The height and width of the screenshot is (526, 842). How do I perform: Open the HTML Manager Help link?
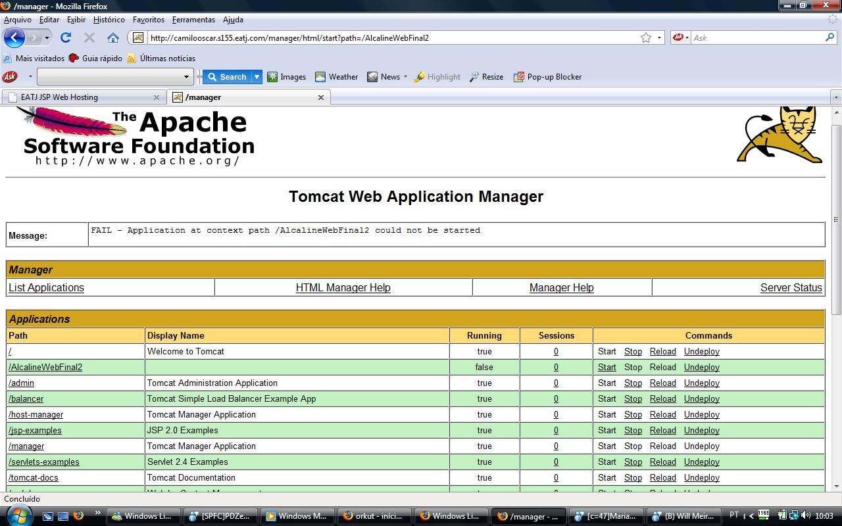pyautogui.click(x=343, y=287)
